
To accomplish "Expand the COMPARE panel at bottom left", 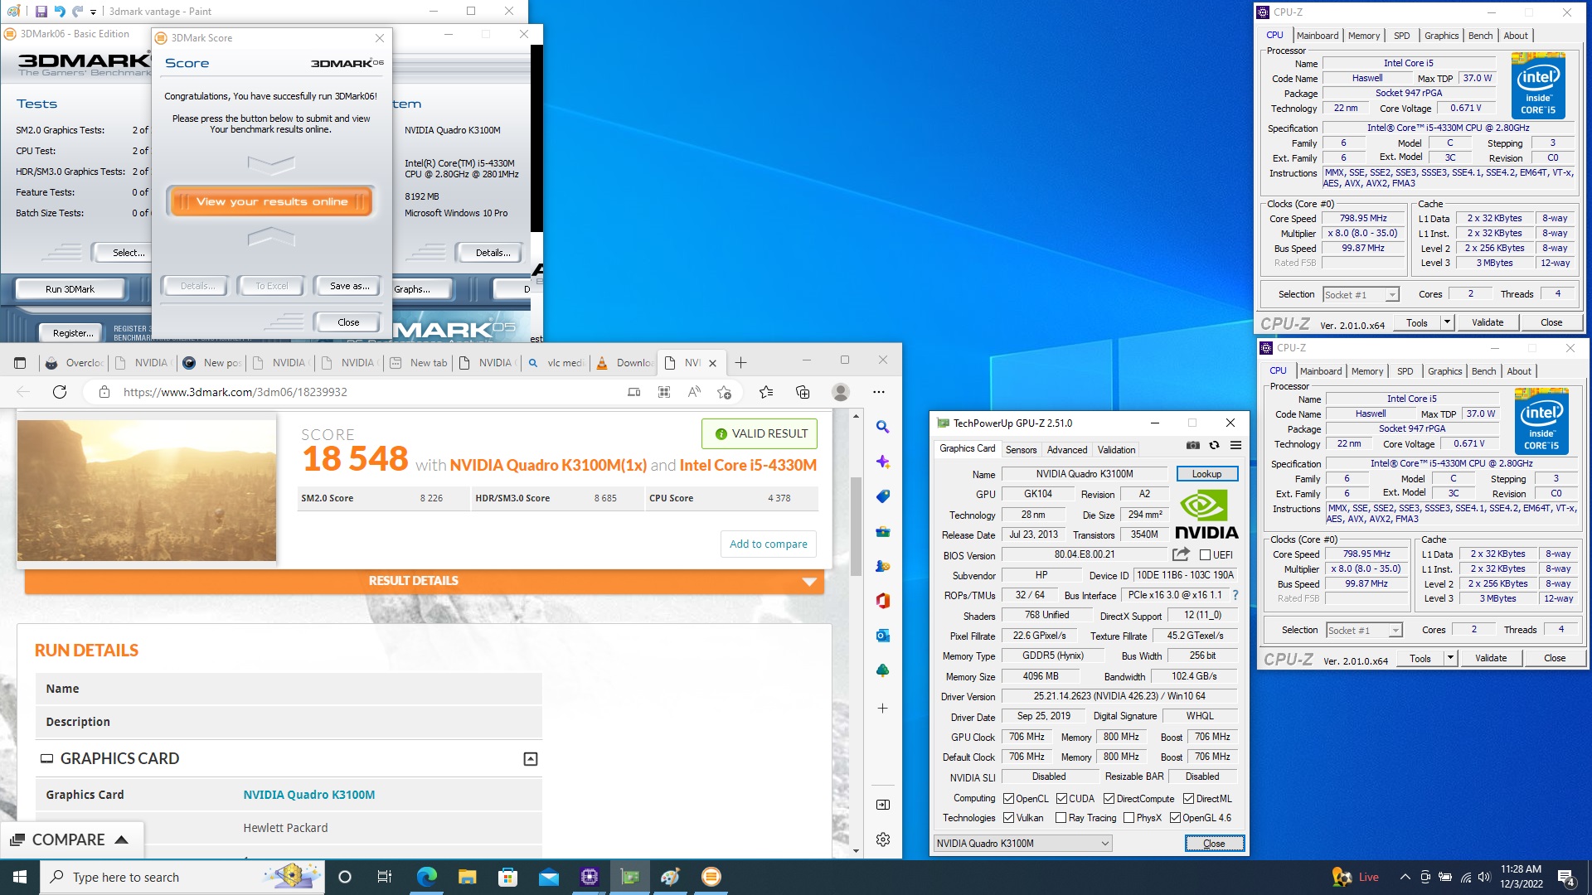I will click(71, 839).
